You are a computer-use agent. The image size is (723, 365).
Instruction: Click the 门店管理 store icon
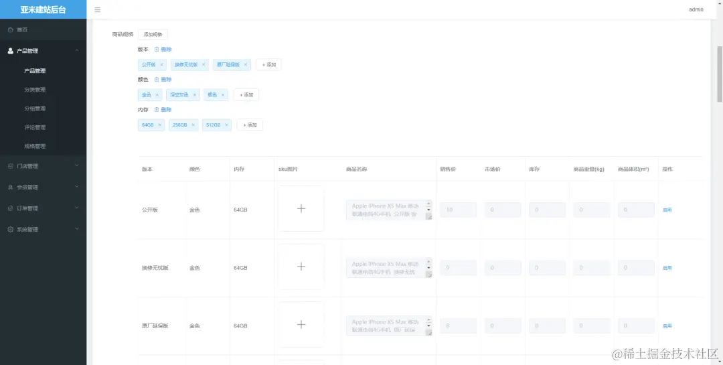click(11, 166)
